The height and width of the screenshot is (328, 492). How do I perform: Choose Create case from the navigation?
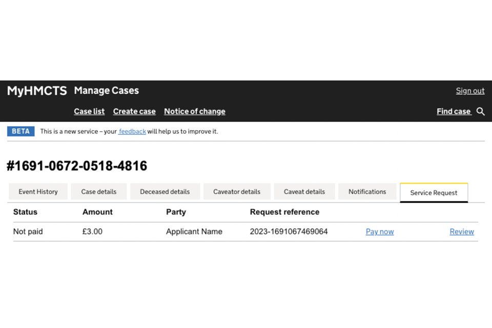pos(134,111)
